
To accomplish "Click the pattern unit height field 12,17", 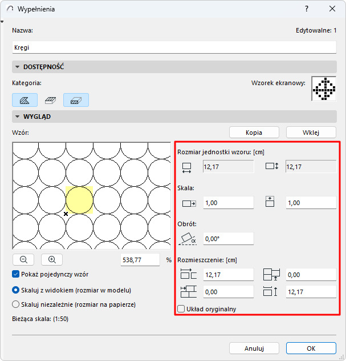I will point(311,167).
